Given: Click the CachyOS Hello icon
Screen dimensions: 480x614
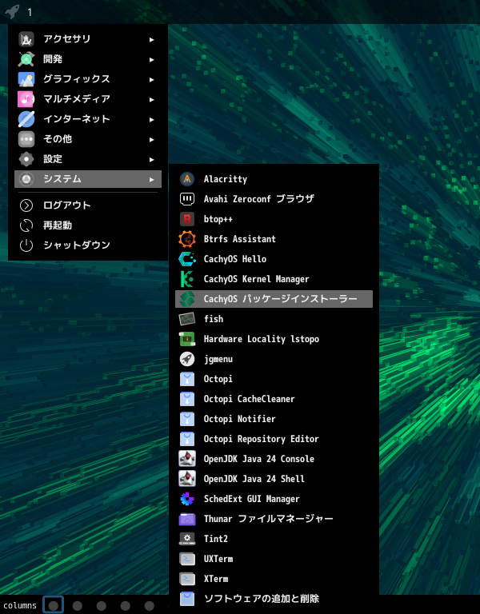Looking at the screenshot, I should [x=187, y=259].
